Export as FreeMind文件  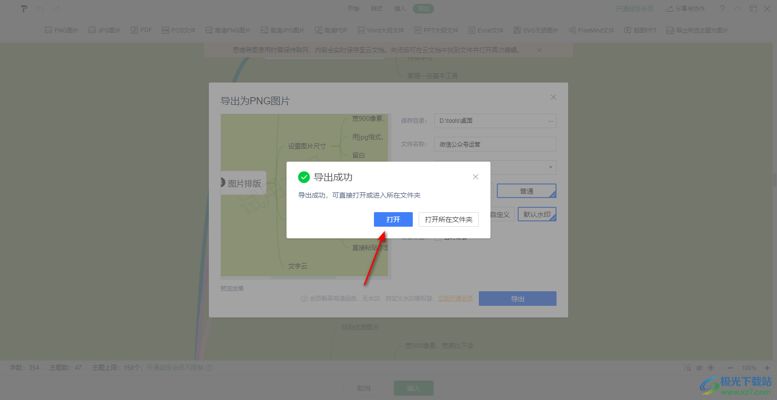tap(591, 30)
